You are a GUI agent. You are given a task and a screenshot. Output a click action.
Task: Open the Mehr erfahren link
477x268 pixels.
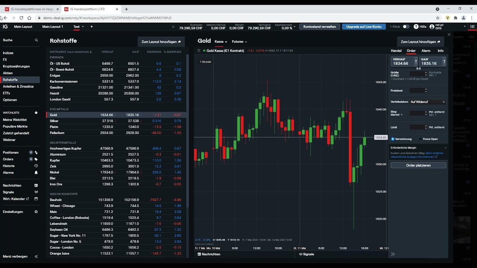(435, 153)
